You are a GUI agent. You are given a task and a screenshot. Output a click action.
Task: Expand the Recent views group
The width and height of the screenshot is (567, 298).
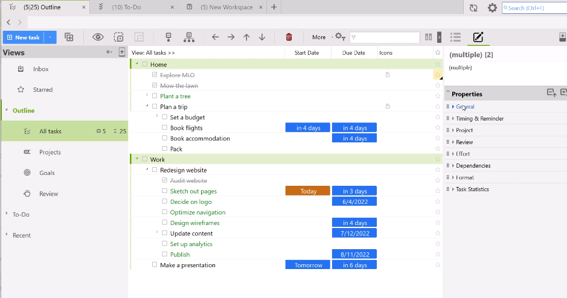[7, 235]
